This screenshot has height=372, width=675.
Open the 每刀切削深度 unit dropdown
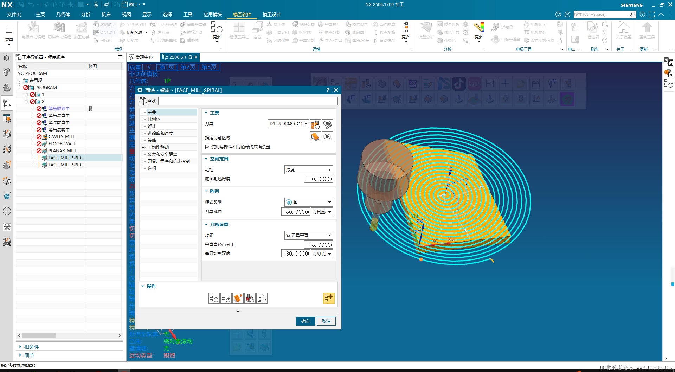[x=322, y=254]
